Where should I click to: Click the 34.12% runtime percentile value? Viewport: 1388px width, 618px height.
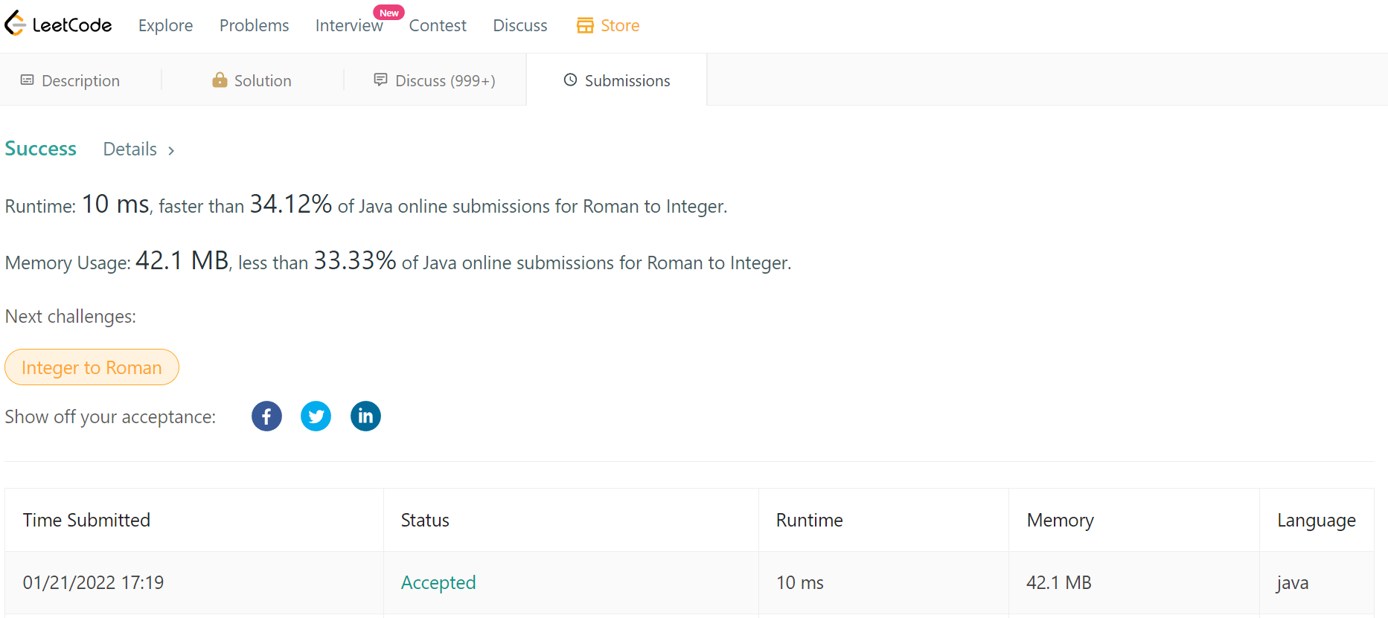click(290, 204)
